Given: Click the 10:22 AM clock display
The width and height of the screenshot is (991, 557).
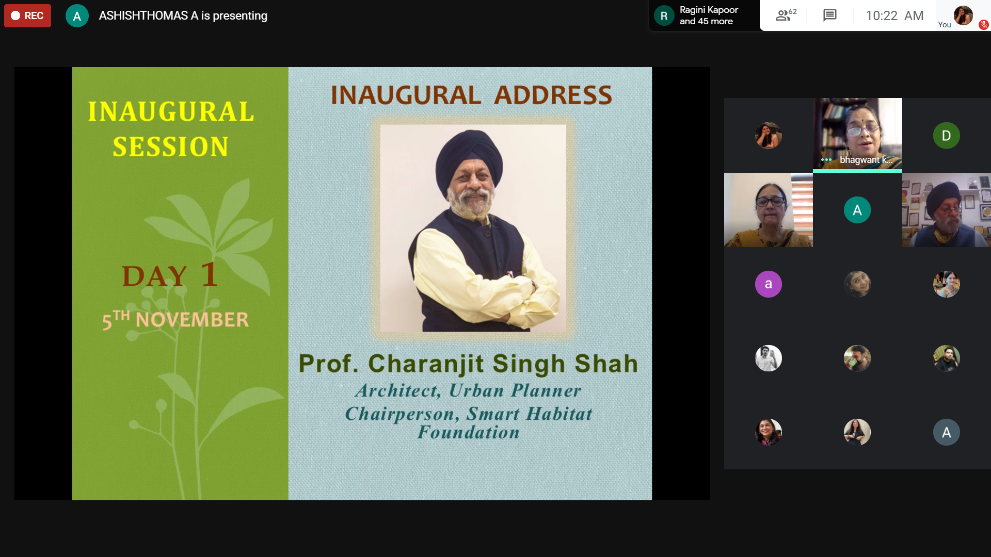Looking at the screenshot, I should [894, 15].
